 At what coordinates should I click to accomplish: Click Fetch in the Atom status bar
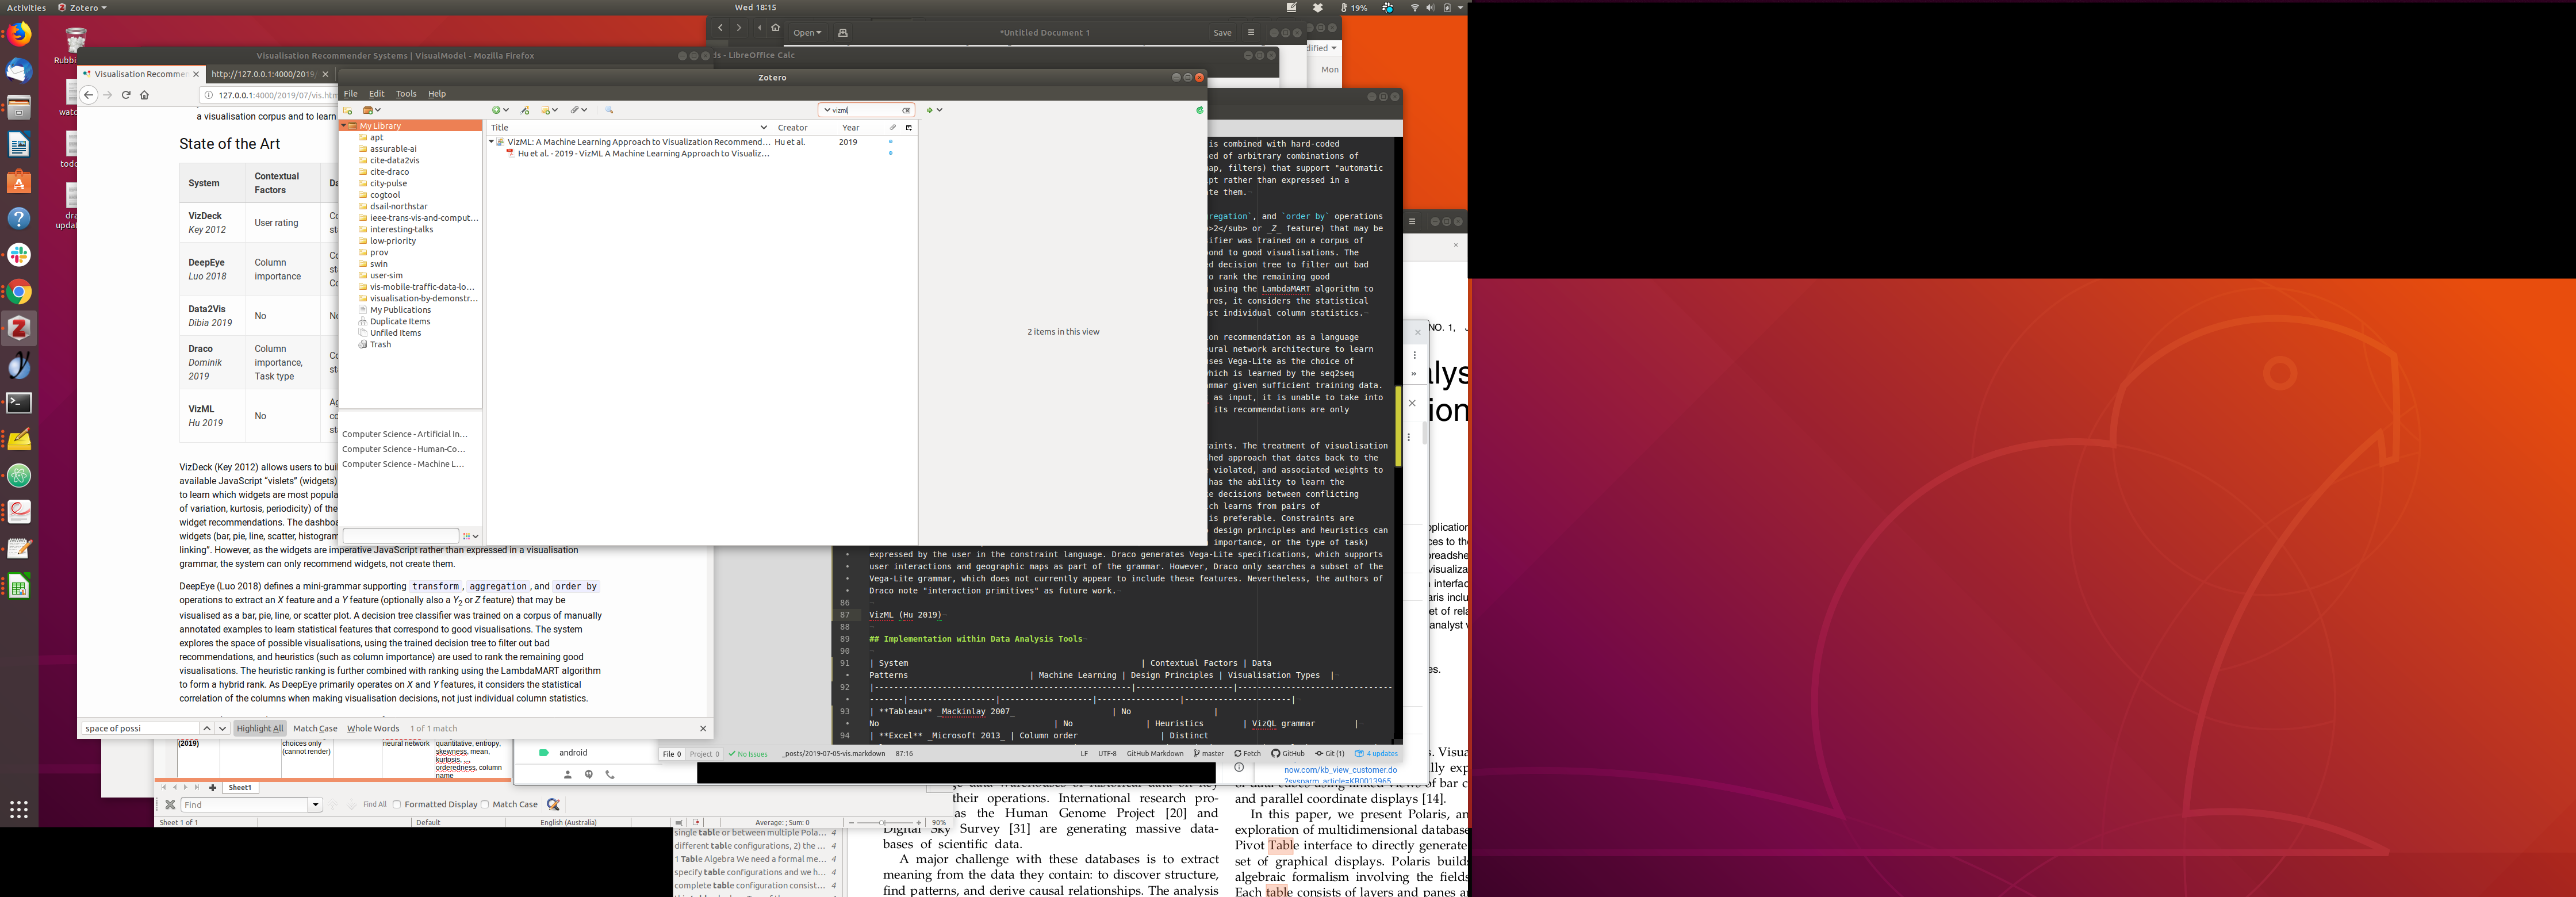pos(1247,754)
